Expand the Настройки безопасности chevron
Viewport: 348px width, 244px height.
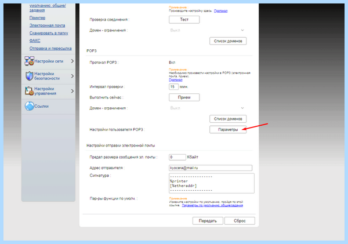(x=72, y=76)
